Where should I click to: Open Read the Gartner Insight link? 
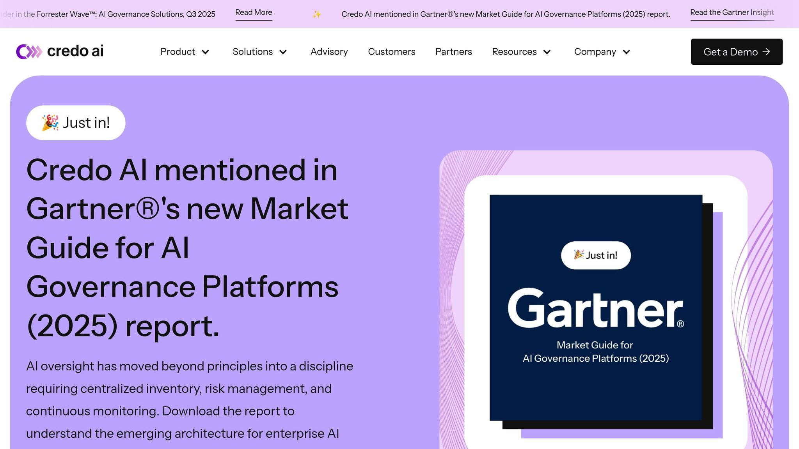point(732,12)
